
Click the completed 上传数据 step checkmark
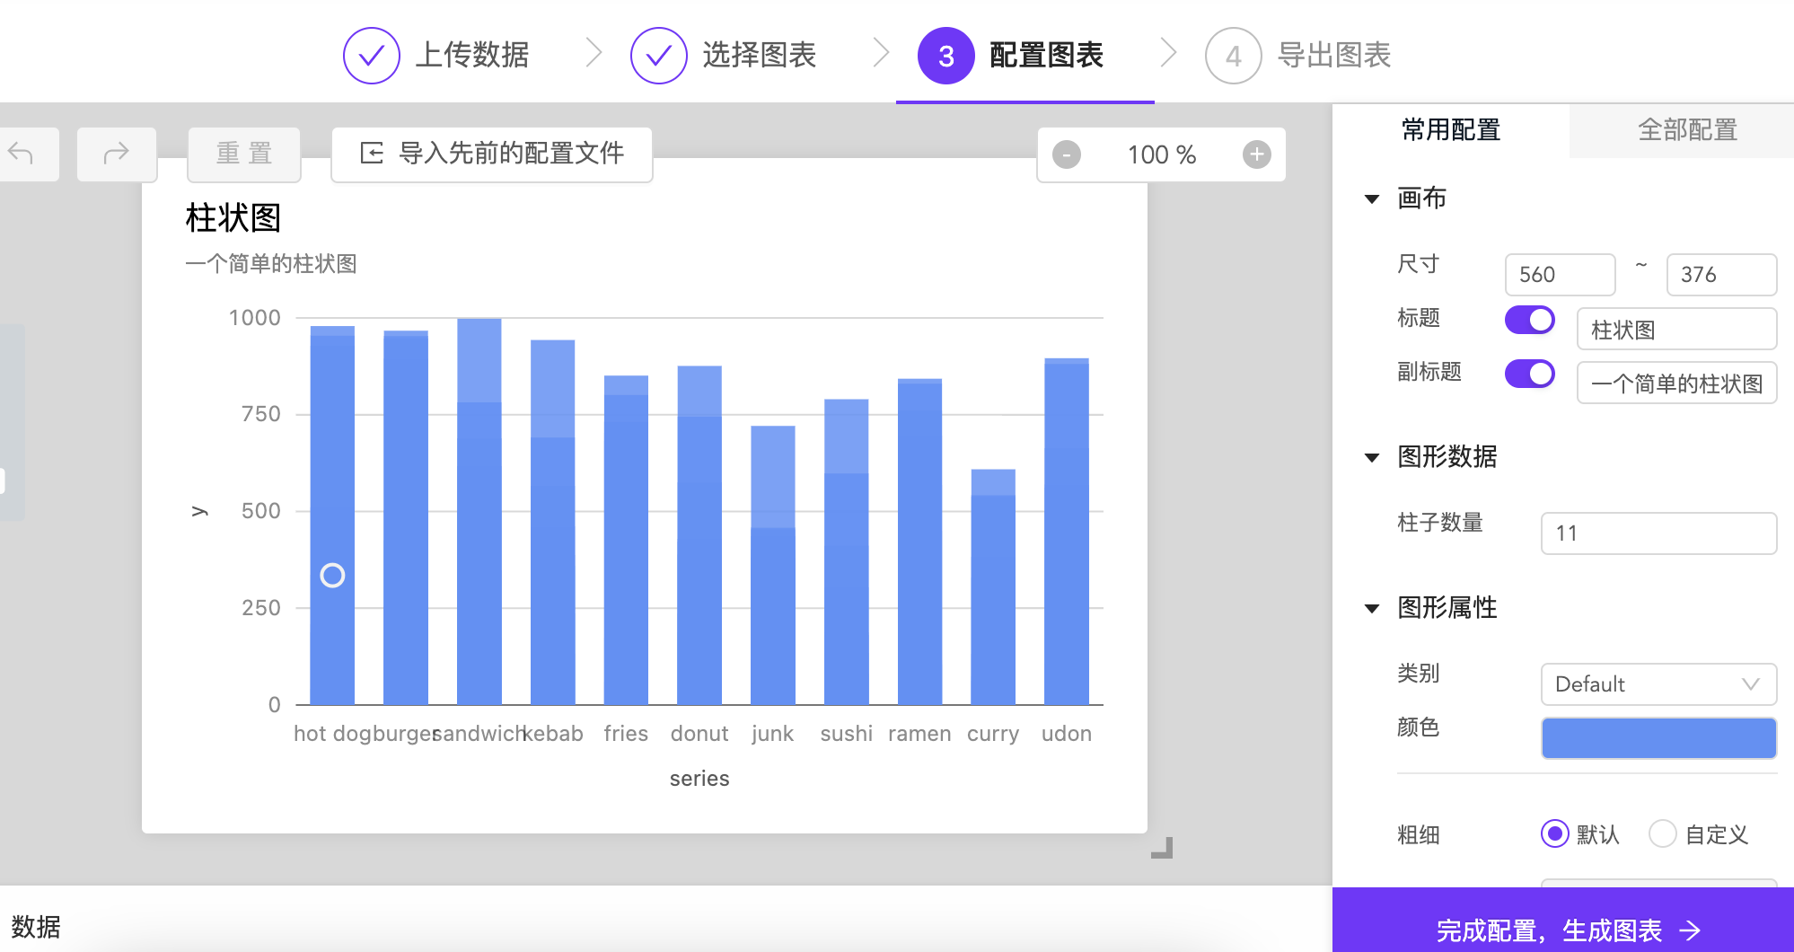coord(371,56)
